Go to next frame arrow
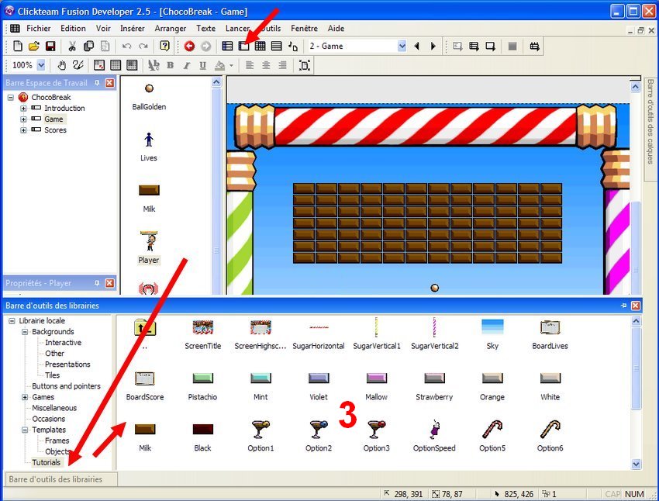The width and height of the screenshot is (659, 501). pos(433,46)
